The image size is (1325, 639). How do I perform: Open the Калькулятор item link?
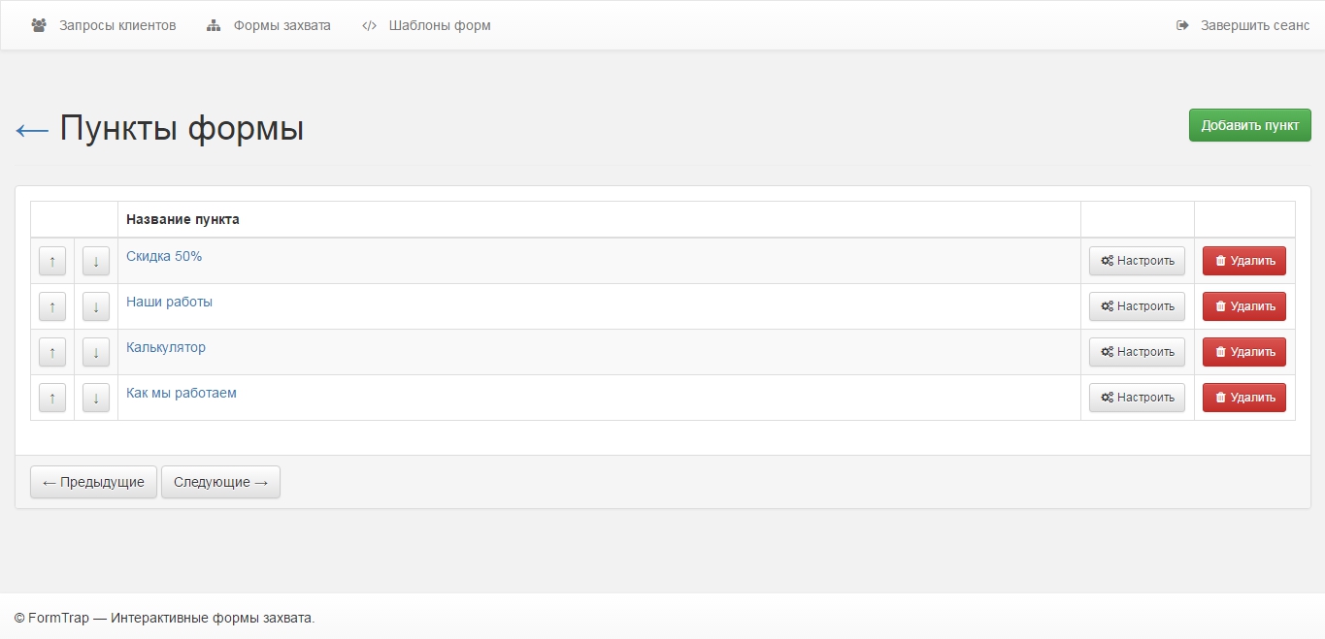click(166, 347)
